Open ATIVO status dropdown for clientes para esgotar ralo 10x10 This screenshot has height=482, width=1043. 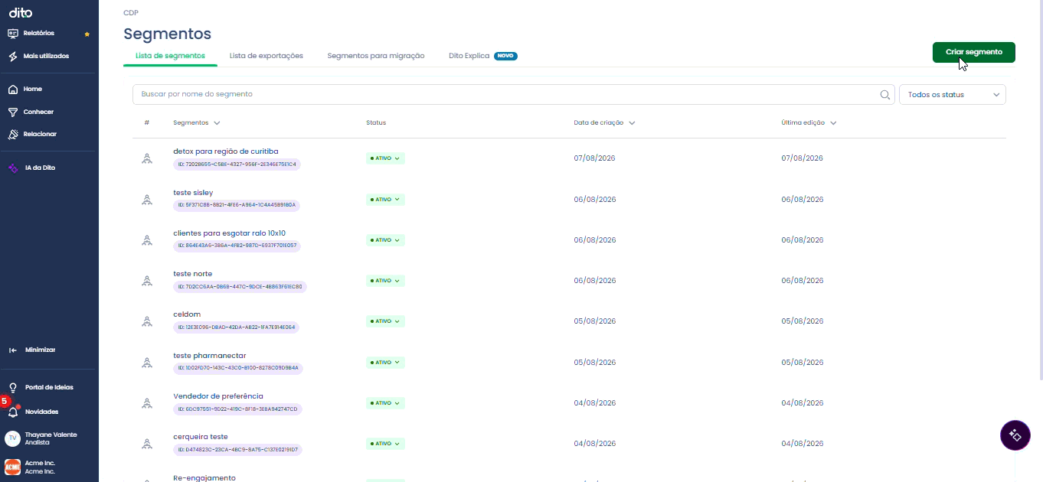coord(385,240)
